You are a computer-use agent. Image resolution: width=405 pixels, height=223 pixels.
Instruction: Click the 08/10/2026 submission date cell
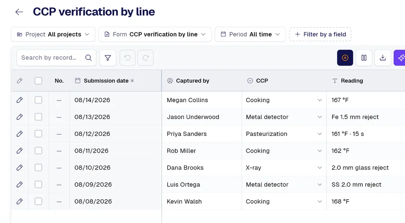pos(116,168)
